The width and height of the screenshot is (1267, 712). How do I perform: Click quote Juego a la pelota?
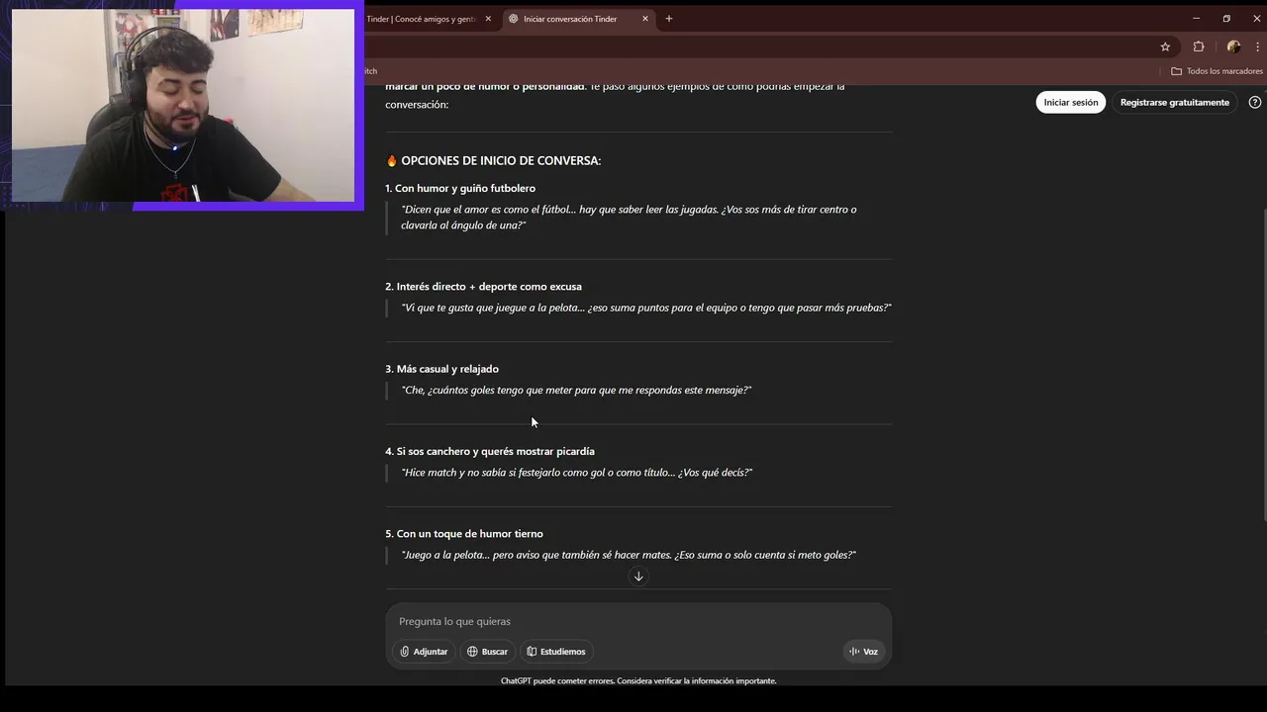629,555
